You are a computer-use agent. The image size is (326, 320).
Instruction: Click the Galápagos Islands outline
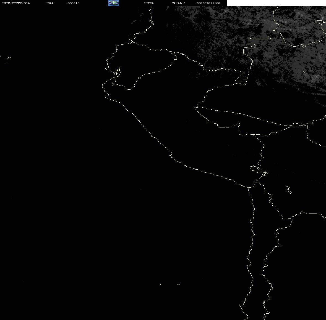(x=8, y=59)
